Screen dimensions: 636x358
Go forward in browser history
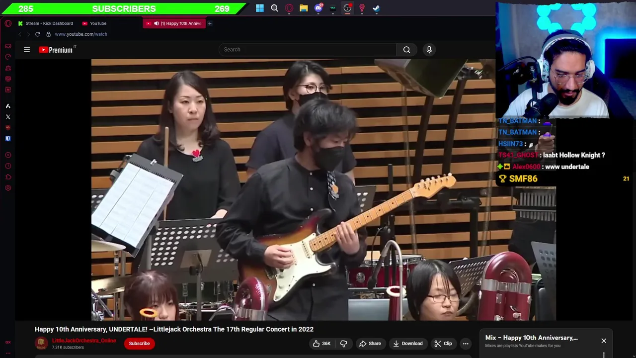[x=28, y=34]
